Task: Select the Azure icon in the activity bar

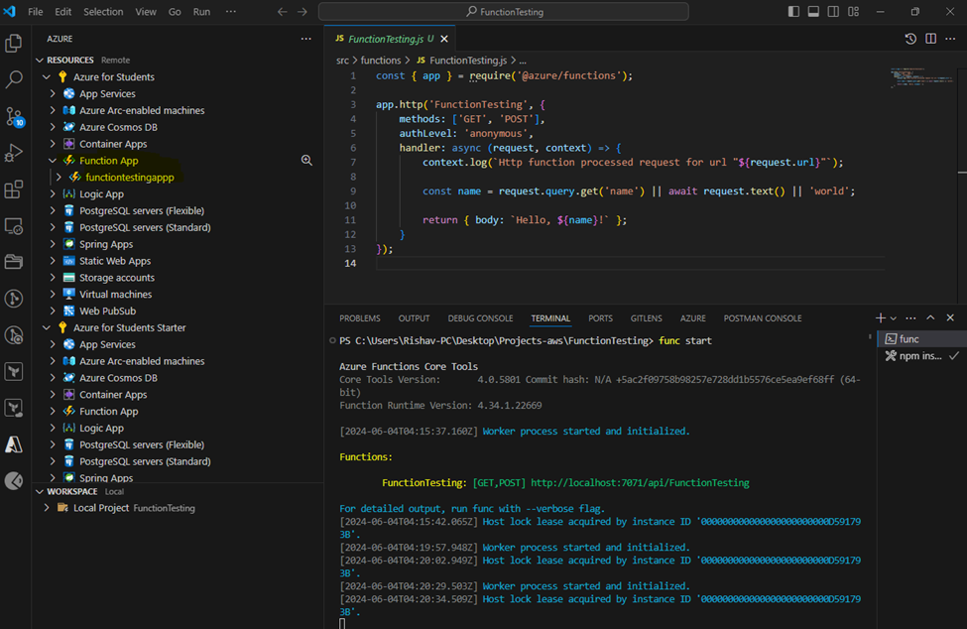Action: [14, 444]
